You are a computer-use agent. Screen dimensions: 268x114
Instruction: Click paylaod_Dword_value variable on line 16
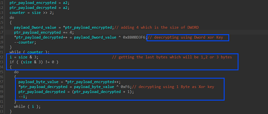click(x=35, y=27)
